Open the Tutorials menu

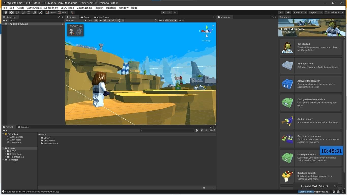pos(111,8)
